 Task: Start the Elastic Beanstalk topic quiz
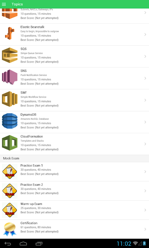point(74,35)
